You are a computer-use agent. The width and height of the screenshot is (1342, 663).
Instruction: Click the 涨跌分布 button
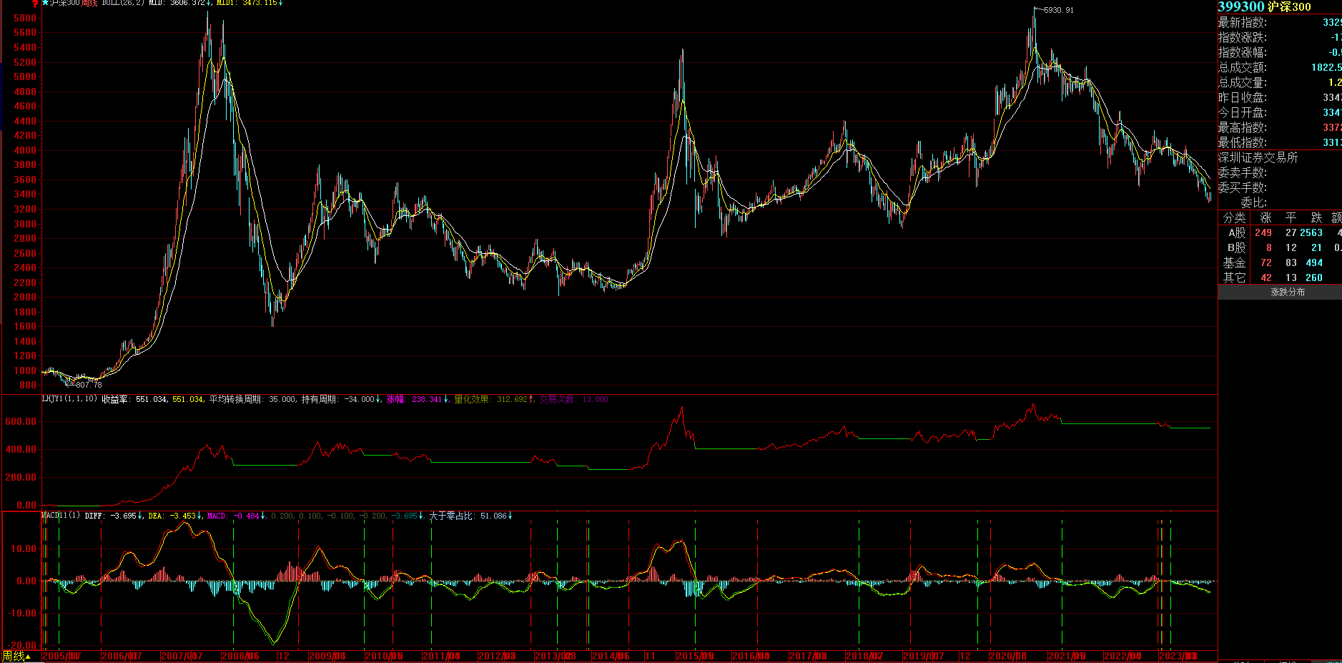[1287, 293]
